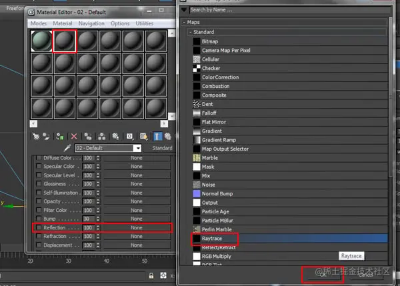
Task: Click browser vertical scrollbar thumb
Action: click(390, 97)
